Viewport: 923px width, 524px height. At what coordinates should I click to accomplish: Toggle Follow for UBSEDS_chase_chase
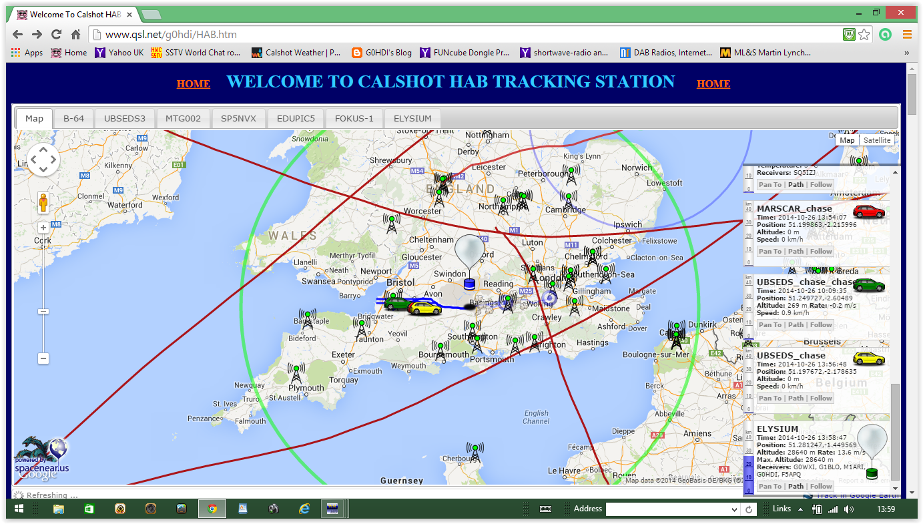tap(822, 325)
